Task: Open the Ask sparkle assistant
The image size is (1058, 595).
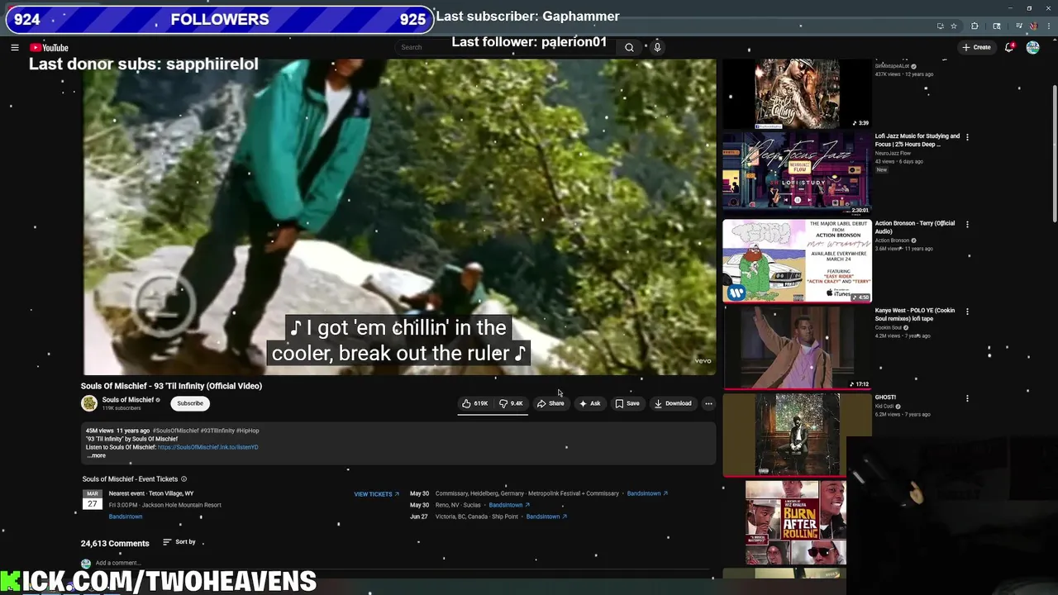Action: pos(590,403)
